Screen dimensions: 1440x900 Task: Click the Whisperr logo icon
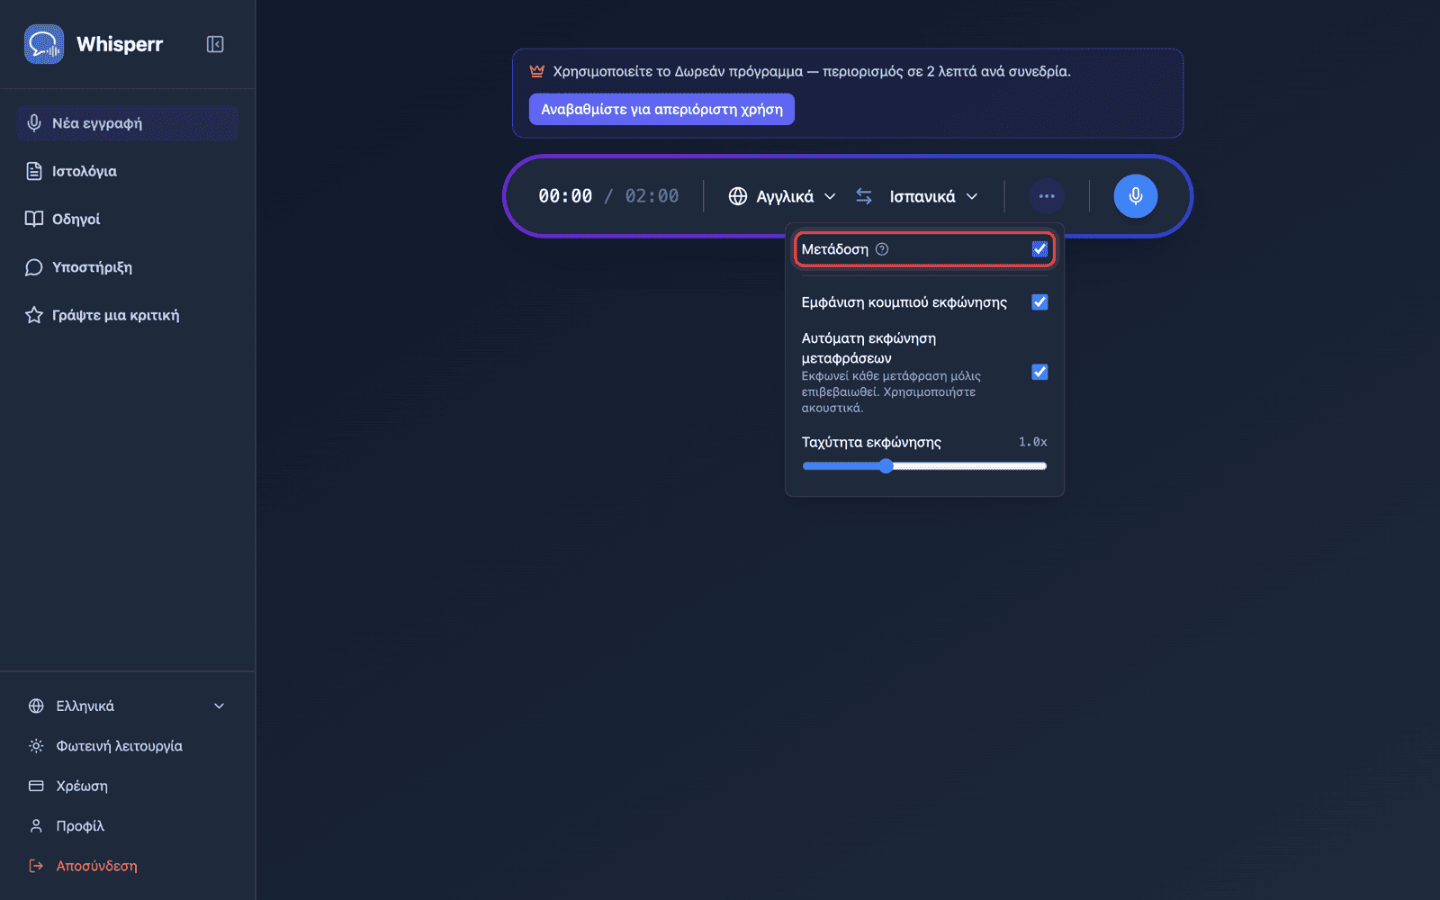tap(44, 44)
